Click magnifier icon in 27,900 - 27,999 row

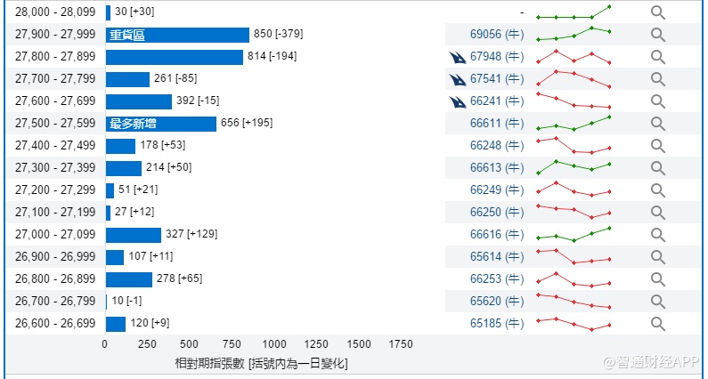tap(658, 35)
